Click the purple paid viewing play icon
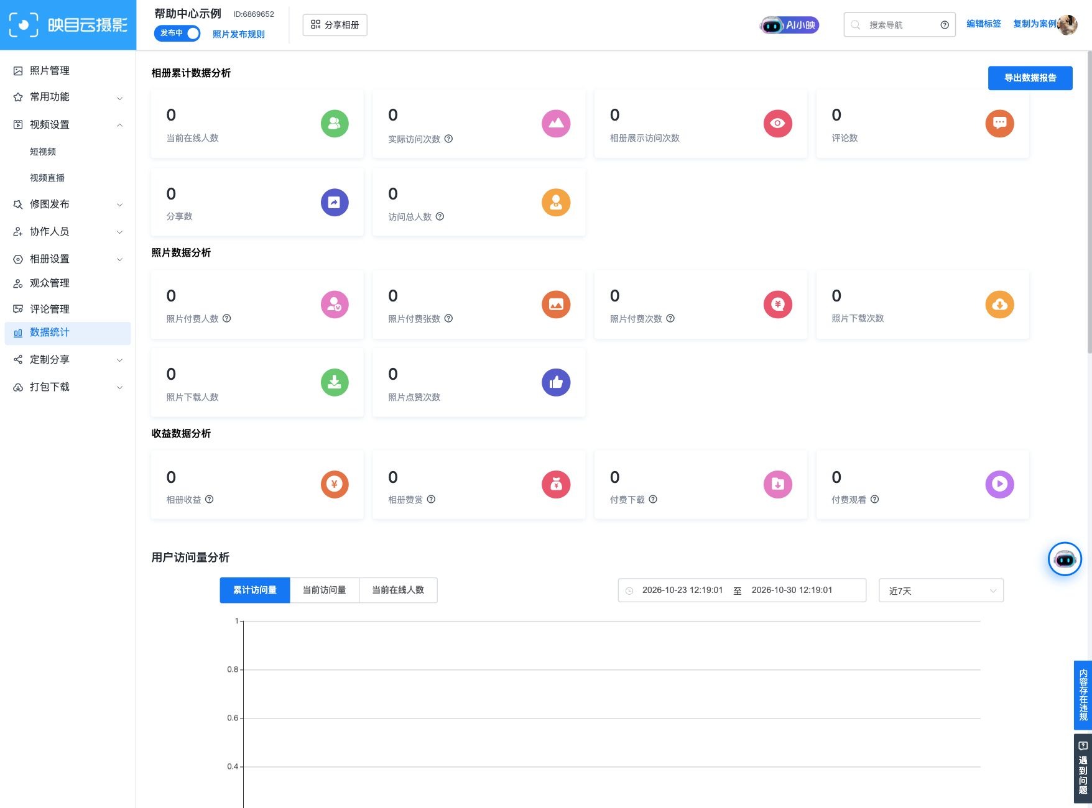The height and width of the screenshot is (808, 1092). coord(999,484)
